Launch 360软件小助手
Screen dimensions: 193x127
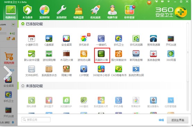(x=101, y=71)
